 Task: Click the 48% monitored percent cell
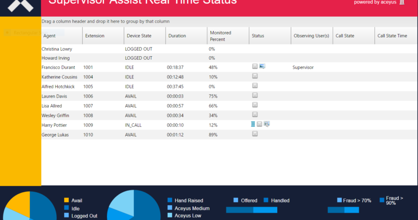(x=213, y=67)
